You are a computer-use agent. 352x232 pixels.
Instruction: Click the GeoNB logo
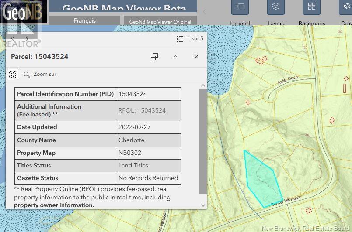click(x=23, y=12)
